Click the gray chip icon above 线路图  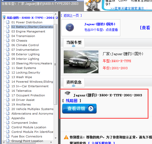67,93
